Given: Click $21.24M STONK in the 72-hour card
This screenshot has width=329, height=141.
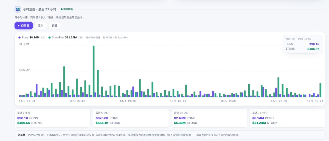Looking at the screenshot, I should coord(265,123).
